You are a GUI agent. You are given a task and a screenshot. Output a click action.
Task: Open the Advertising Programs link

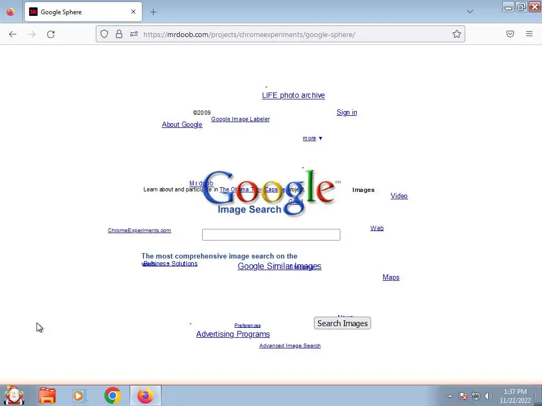[233, 334]
